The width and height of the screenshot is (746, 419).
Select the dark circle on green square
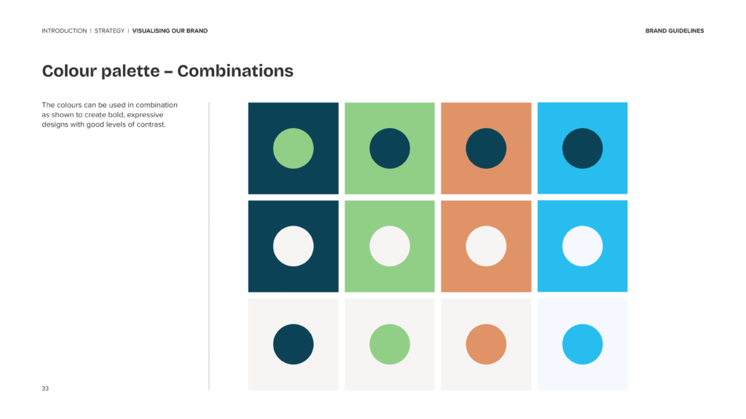click(390, 148)
